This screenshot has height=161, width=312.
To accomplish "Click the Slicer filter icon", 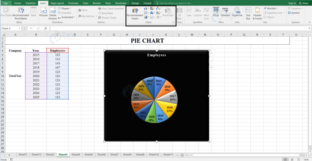I will pyautogui.click(x=216, y=12).
